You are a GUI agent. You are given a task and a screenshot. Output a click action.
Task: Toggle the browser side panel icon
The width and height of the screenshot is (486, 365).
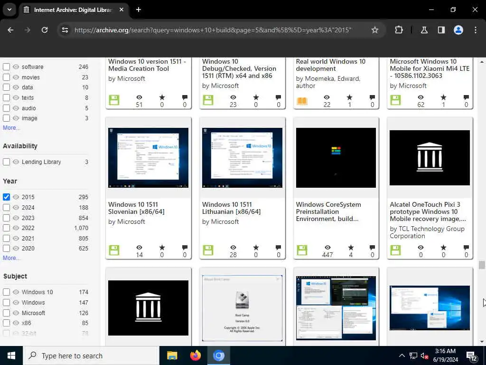[441, 30]
